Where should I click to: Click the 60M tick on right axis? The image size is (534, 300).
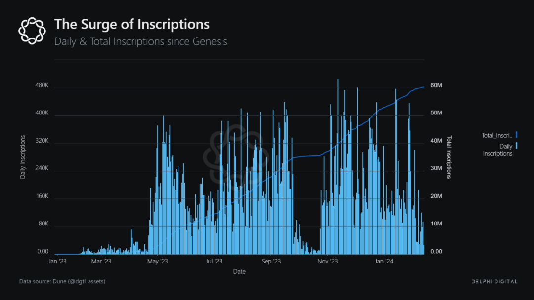click(436, 86)
